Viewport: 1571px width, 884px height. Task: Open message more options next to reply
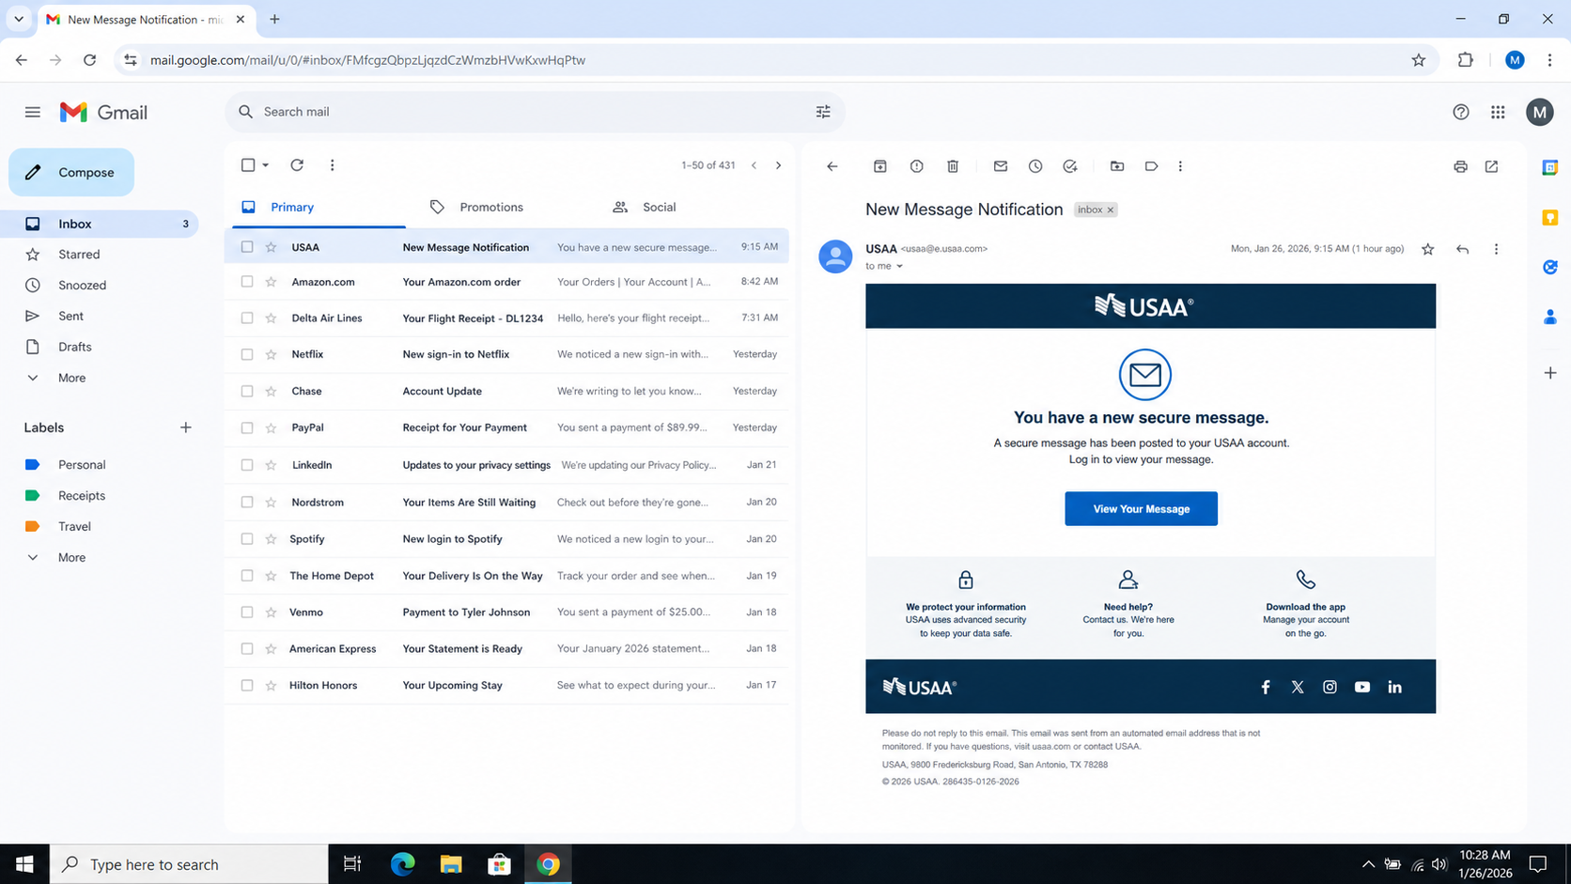click(x=1496, y=249)
